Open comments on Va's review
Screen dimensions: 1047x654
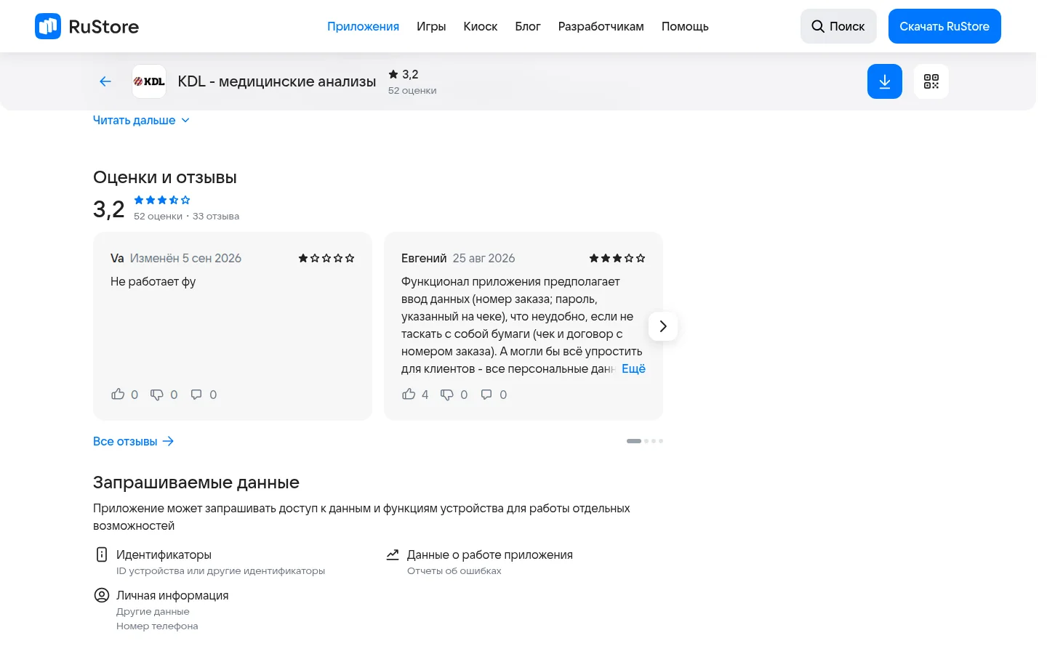pos(196,395)
